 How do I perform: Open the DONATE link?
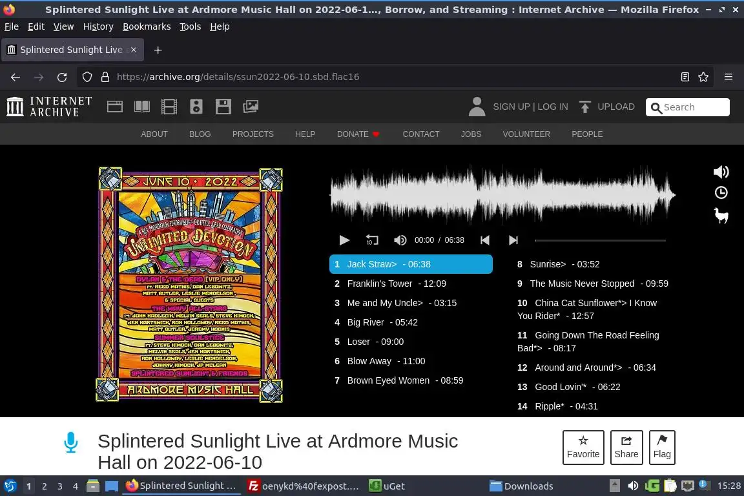pos(358,134)
